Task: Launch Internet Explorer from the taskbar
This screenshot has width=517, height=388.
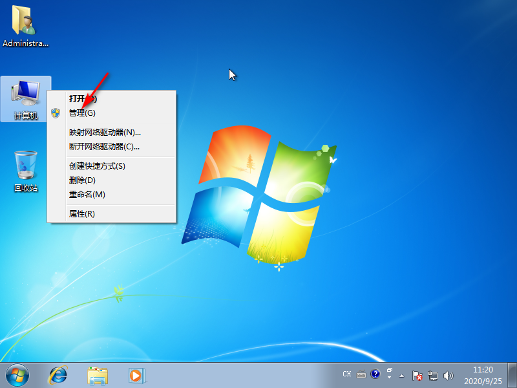Action: (x=59, y=375)
